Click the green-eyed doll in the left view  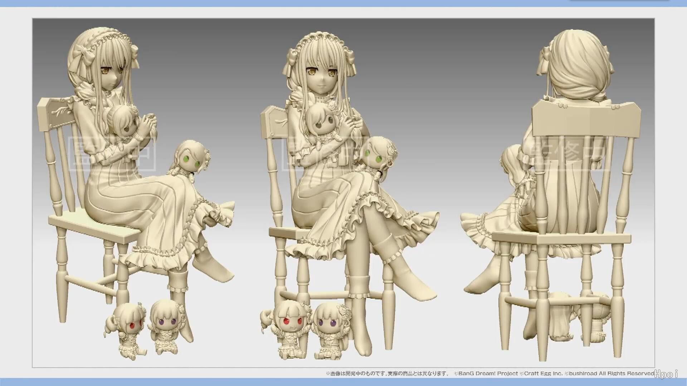(191, 158)
